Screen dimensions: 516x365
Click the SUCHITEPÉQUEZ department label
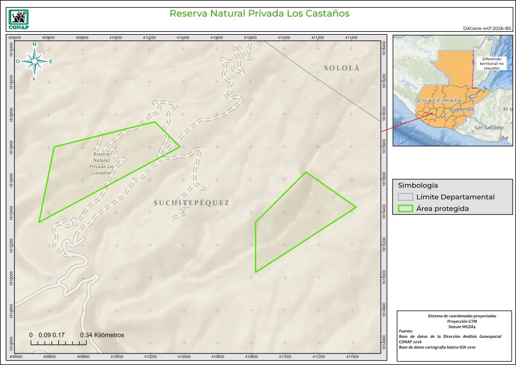point(191,203)
